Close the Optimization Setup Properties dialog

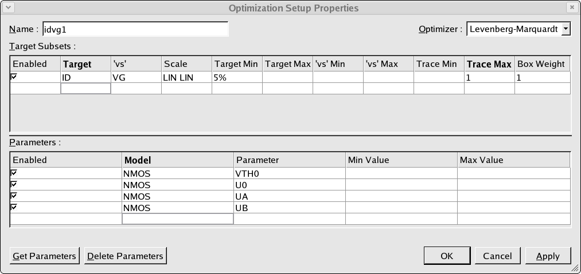[x=571, y=7]
